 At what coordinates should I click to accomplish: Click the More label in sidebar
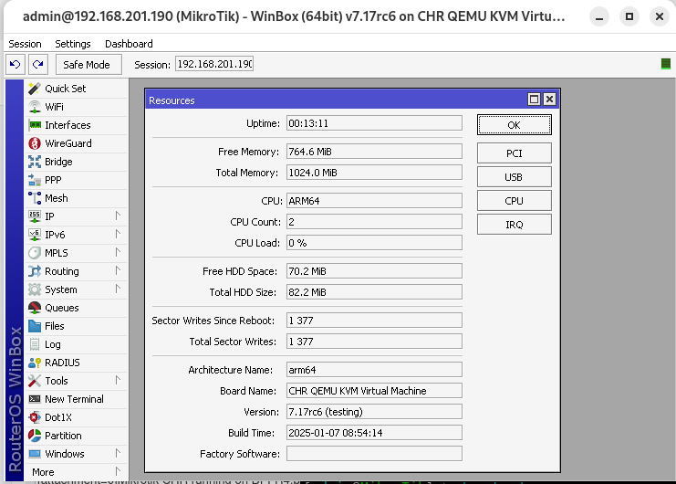tap(43, 472)
